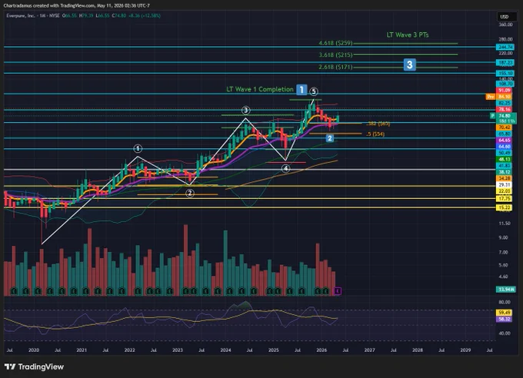Click the yellow 59.49 oscillator value
This screenshot has height=378, width=523.
tap(505, 313)
